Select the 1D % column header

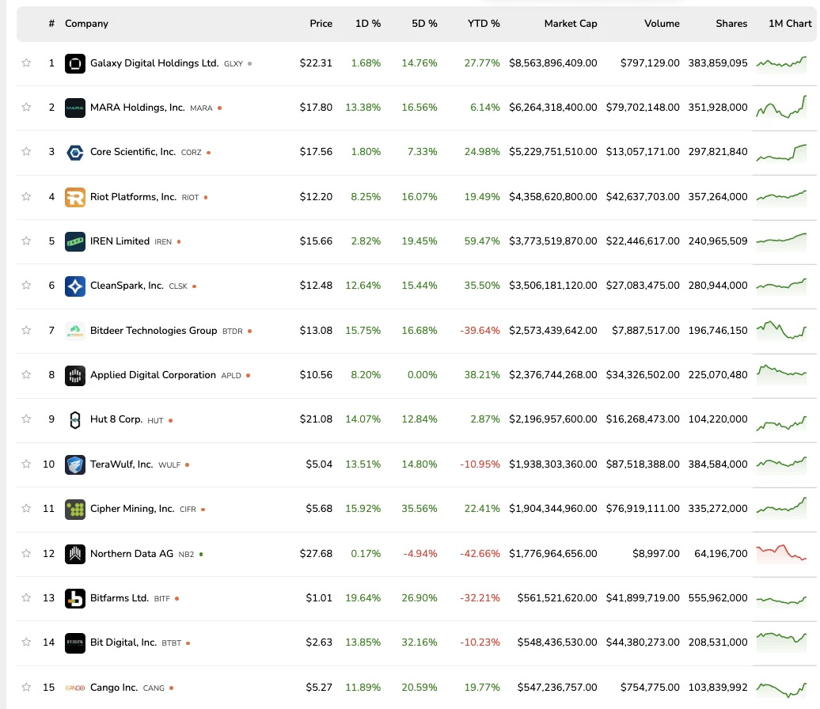click(x=368, y=24)
